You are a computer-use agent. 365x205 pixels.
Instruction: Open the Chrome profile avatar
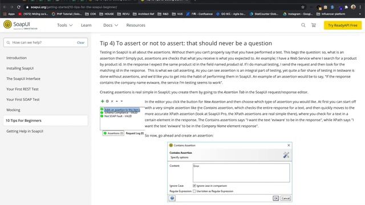coord(353,7)
